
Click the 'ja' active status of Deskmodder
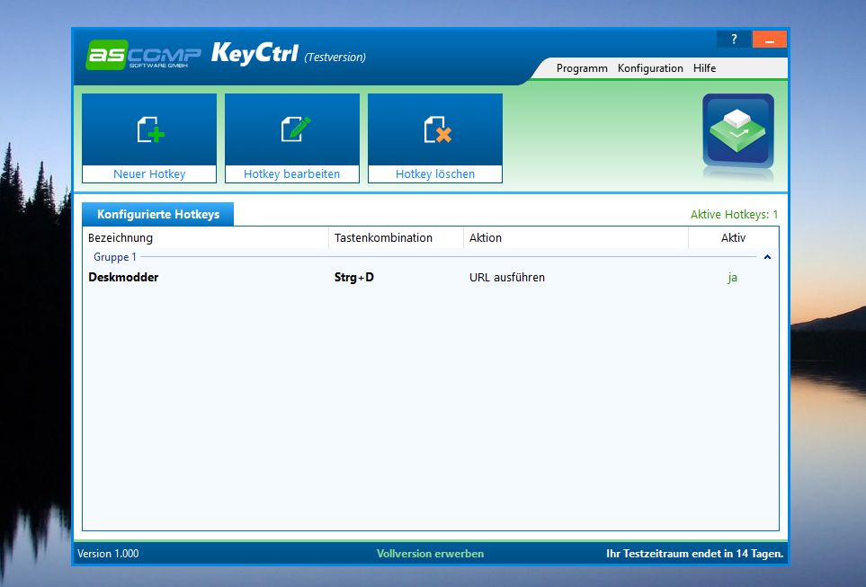click(732, 277)
